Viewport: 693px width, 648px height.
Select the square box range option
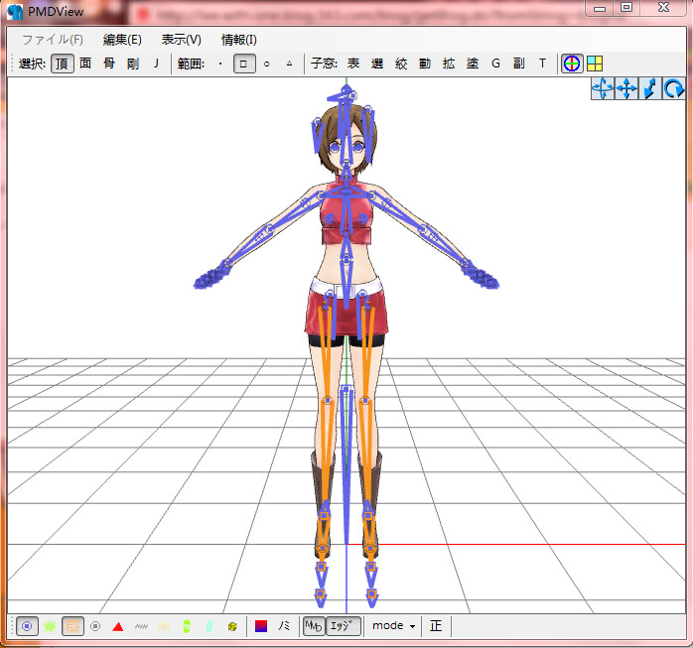(244, 64)
